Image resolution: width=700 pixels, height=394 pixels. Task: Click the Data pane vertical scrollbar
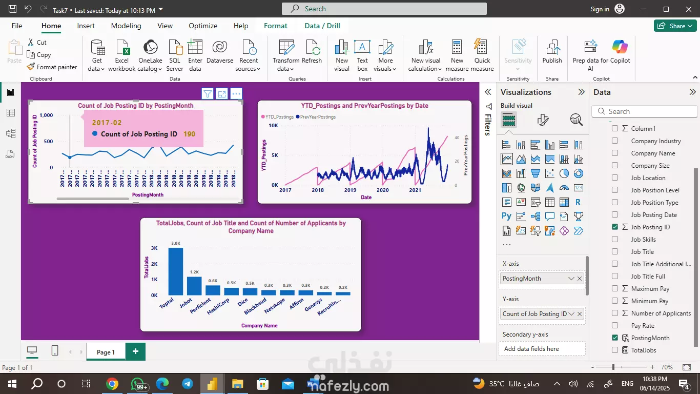pos(695,258)
